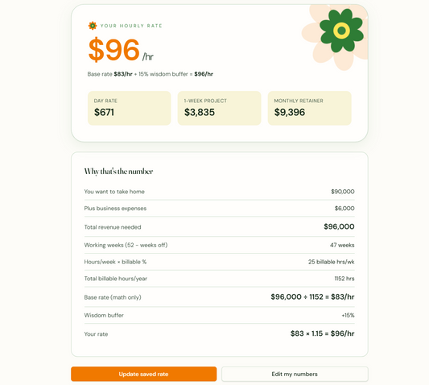This screenshot has height=385, width=429.
Task: Click the Base rate (math only) formula
Action: [312, 297]
